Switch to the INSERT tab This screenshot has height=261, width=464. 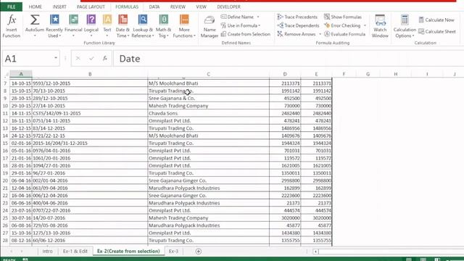coord(59,7)
